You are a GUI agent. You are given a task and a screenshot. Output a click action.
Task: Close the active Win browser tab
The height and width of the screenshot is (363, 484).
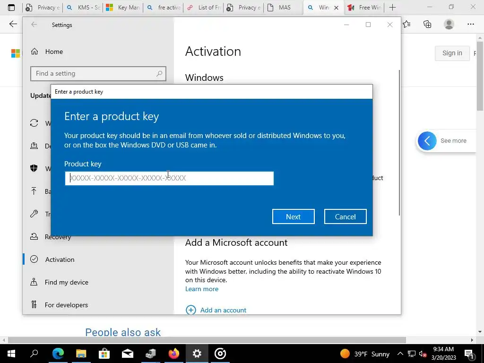point(337,8)
